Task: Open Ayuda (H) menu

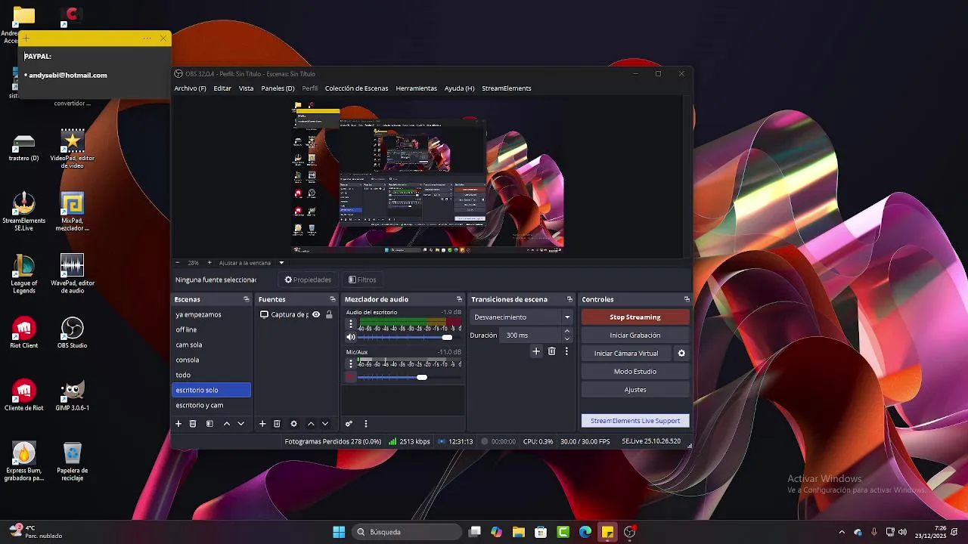Action: point(459,88)
